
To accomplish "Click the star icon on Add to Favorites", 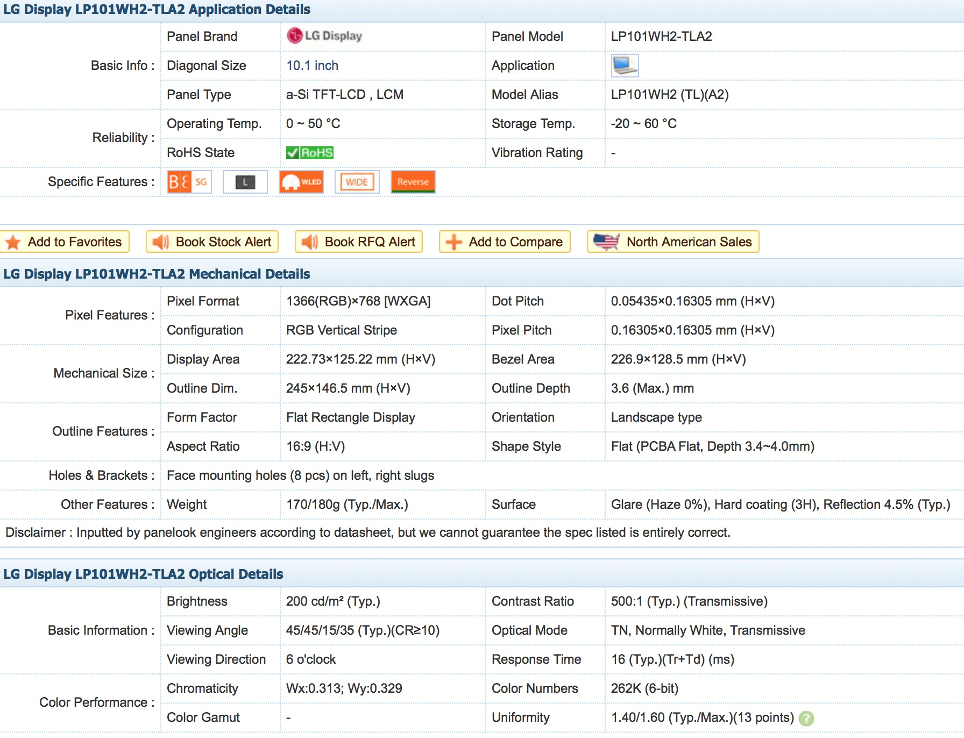I will click(x=13, y=242).
